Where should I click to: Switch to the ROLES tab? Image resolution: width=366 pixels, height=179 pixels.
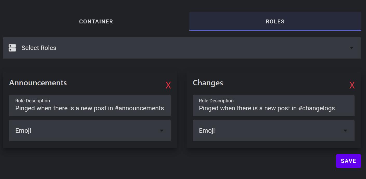pos(275,21)
